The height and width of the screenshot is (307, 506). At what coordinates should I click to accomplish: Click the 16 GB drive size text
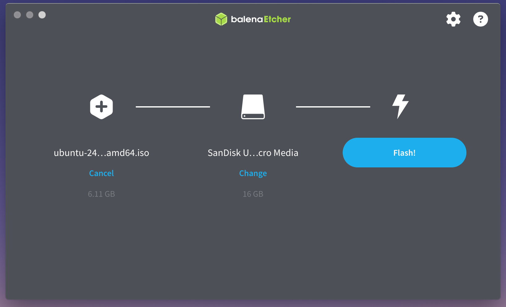(253, 194)
